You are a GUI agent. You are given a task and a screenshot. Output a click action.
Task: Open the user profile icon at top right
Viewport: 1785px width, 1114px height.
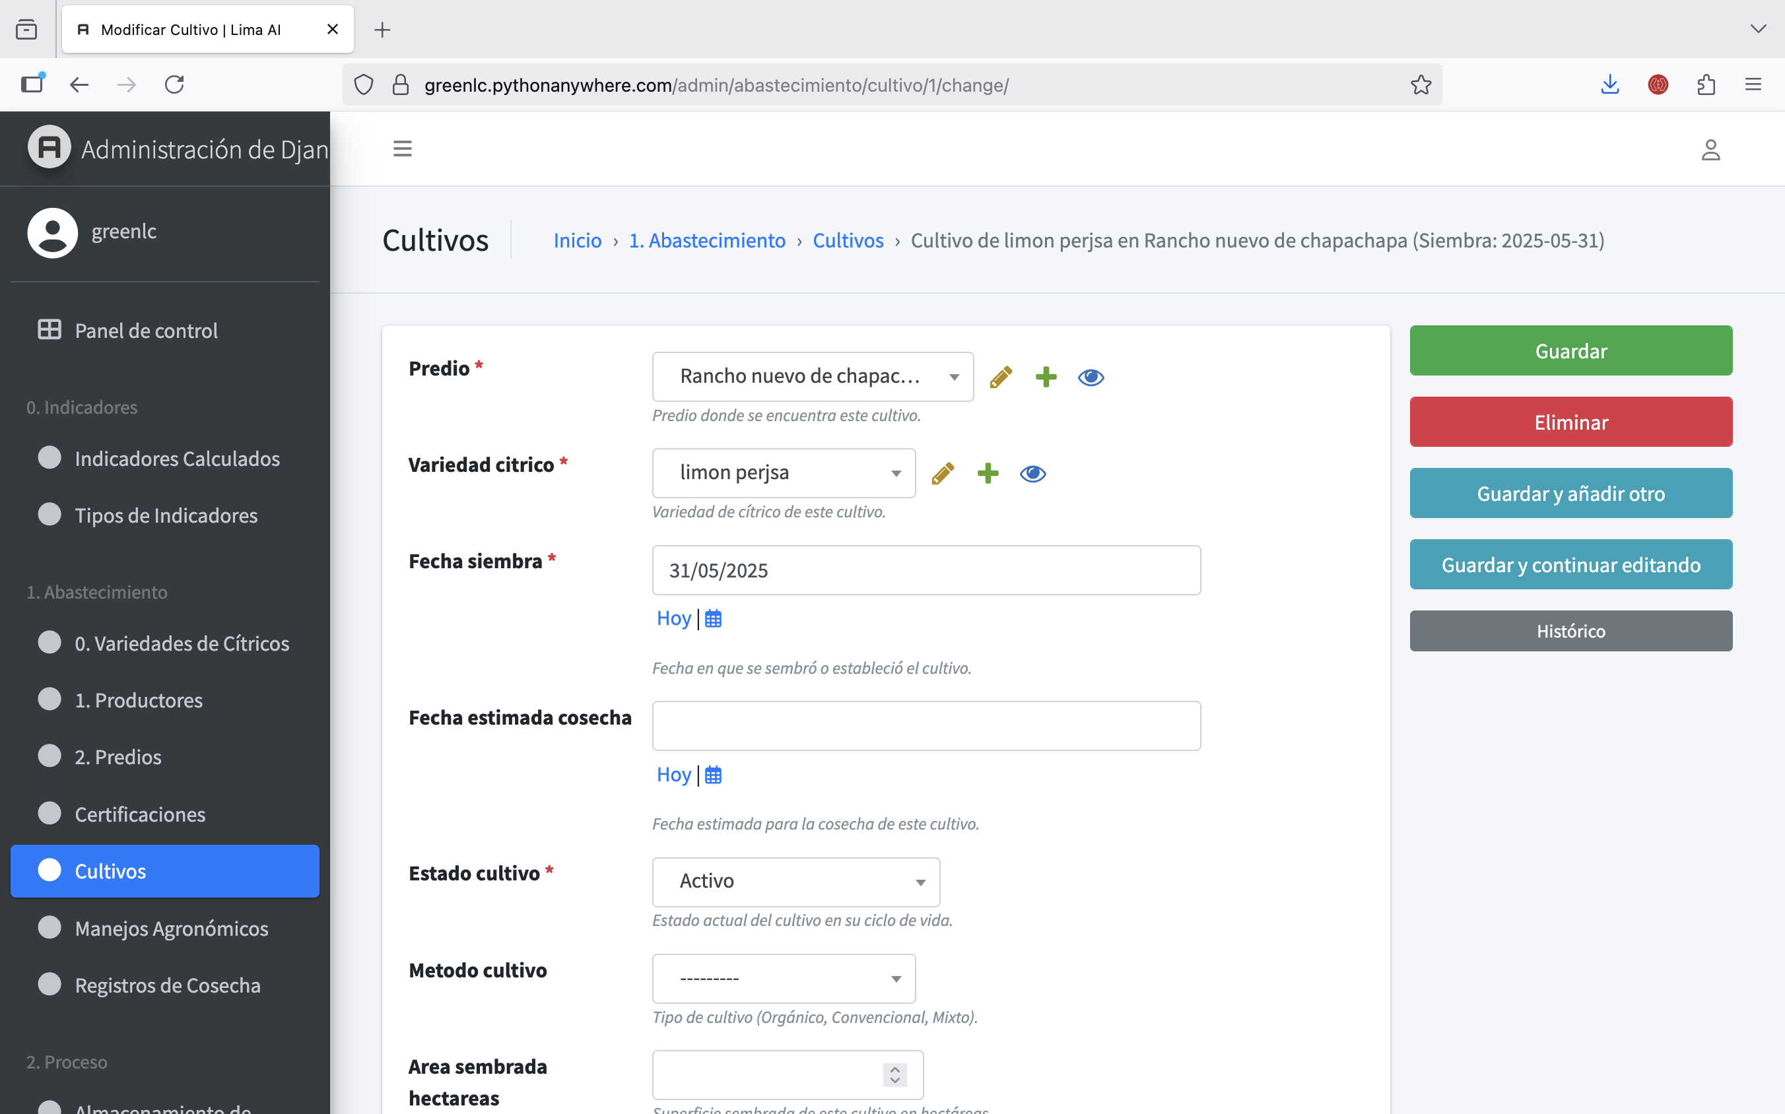coord(1710,150)
